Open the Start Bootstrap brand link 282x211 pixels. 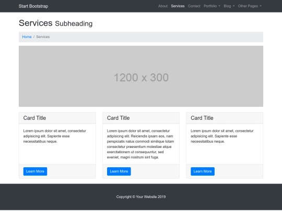pos(33,6)
